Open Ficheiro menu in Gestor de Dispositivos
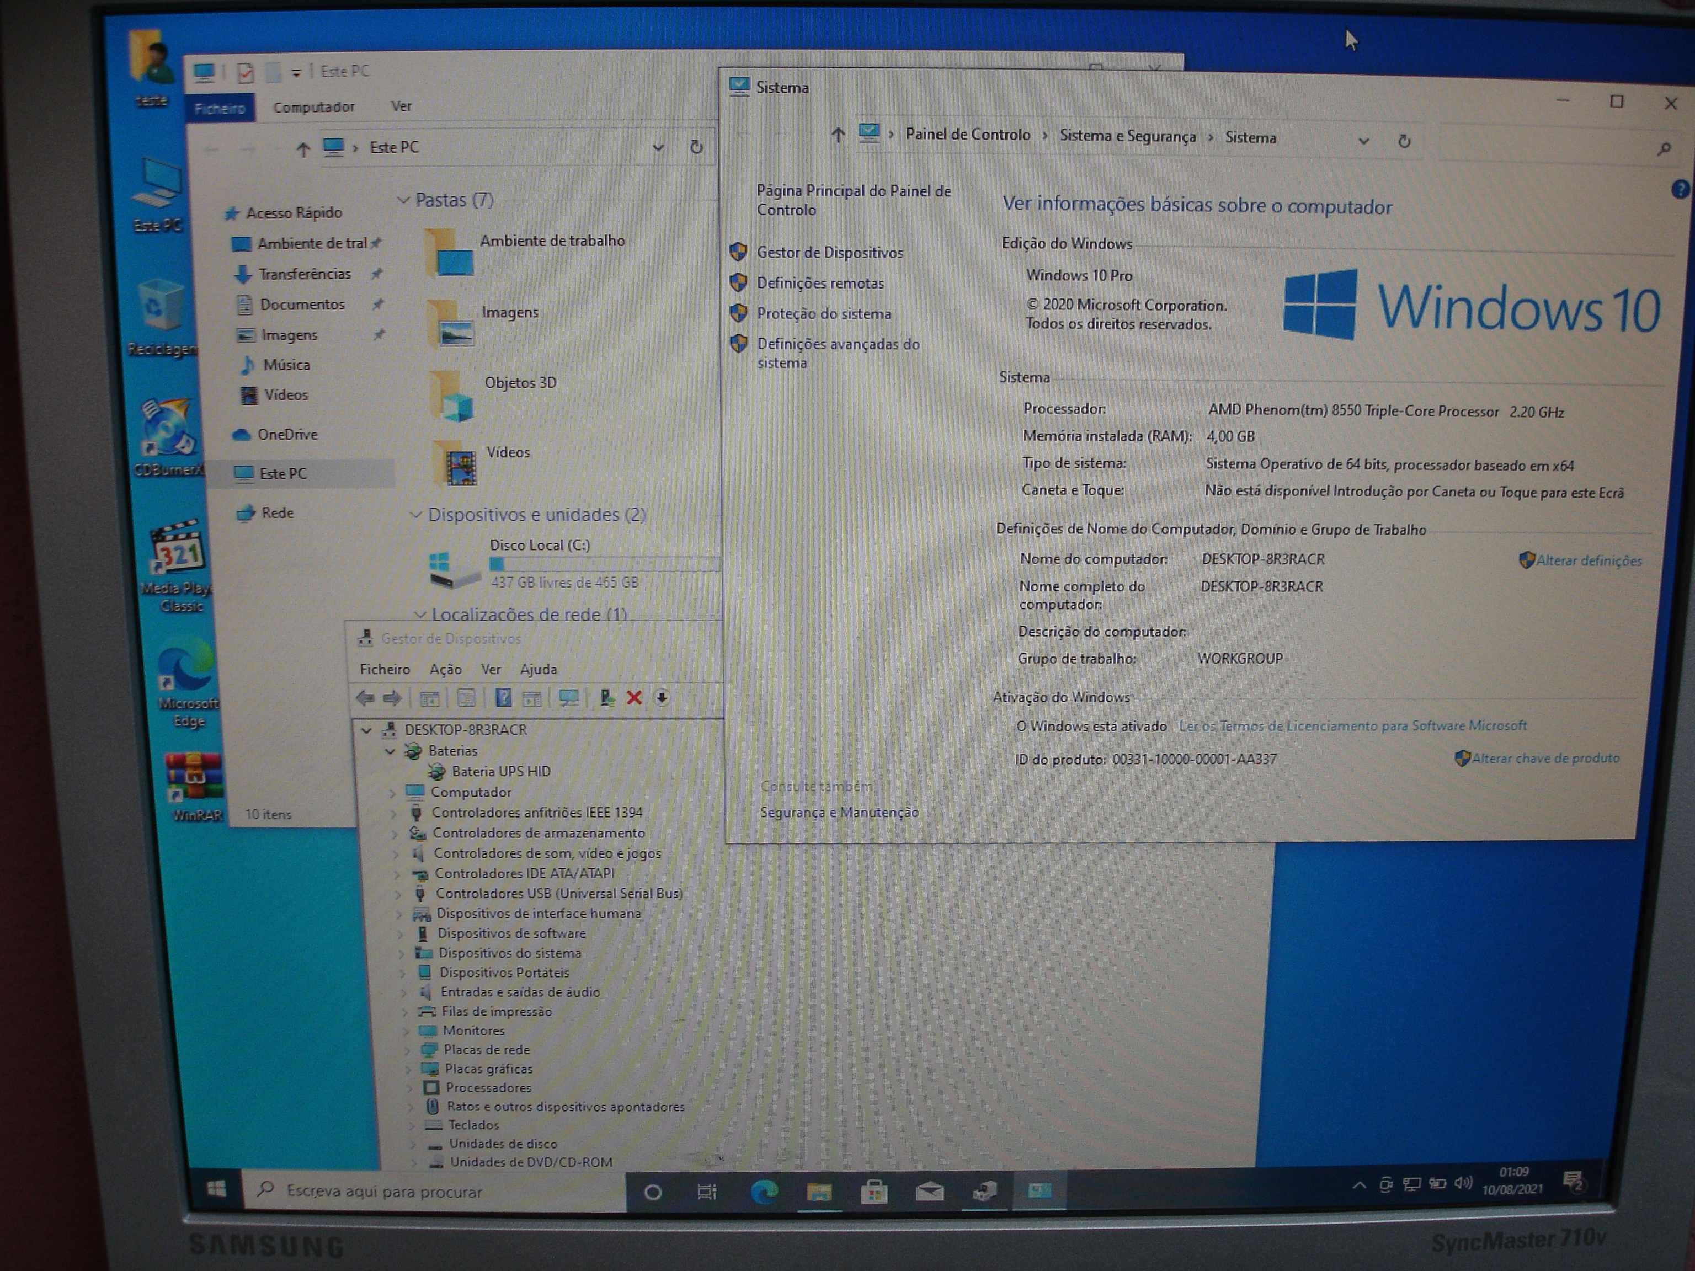 tap(385, 670)
